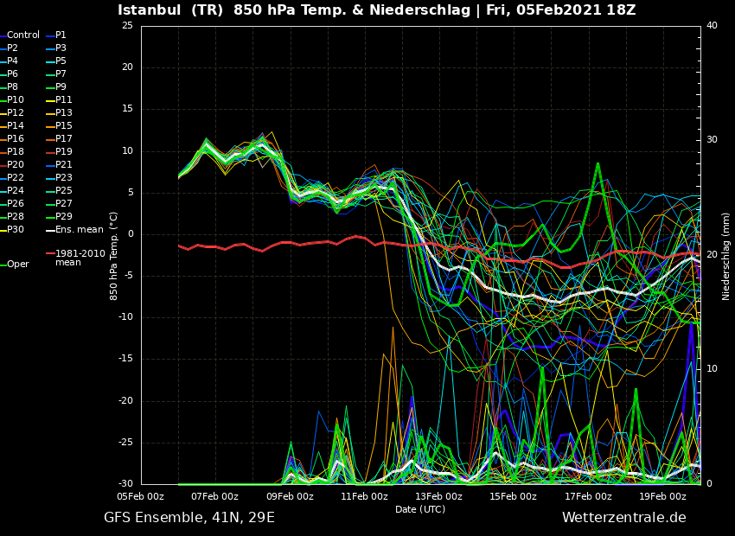The height and width of the screenshot is (536, 735).
Task: Click the '17Feb 00z' date label
Action: point(588,496)
